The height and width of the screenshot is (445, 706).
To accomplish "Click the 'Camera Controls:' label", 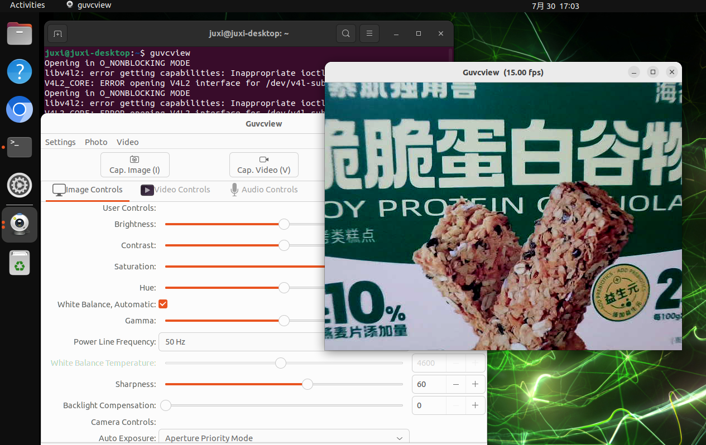I will tap(123, 422).
